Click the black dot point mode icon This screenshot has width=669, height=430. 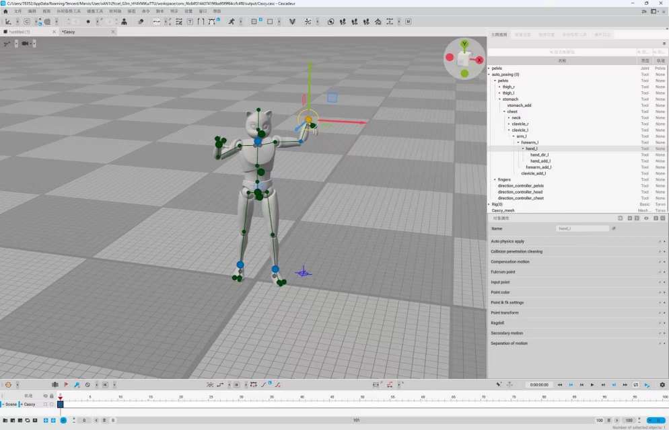pos(88,21)
